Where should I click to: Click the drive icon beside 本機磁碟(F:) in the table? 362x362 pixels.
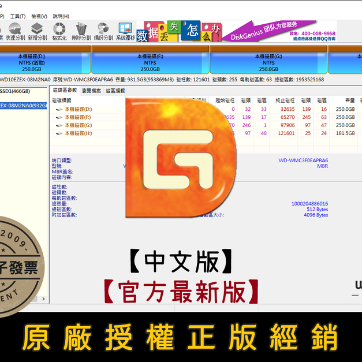point(59,117)
